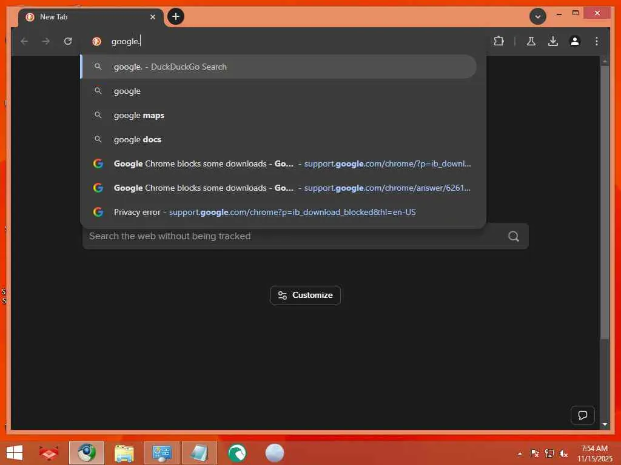Open the Windows Start button
621x465 pixels.
15,453
